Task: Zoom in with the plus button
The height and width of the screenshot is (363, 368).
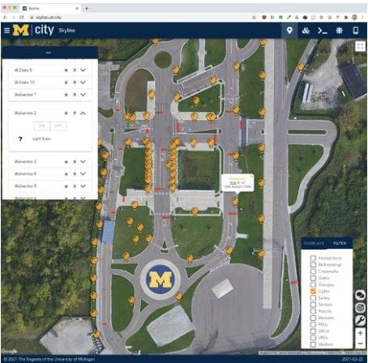Action: (x=360, y=333)
